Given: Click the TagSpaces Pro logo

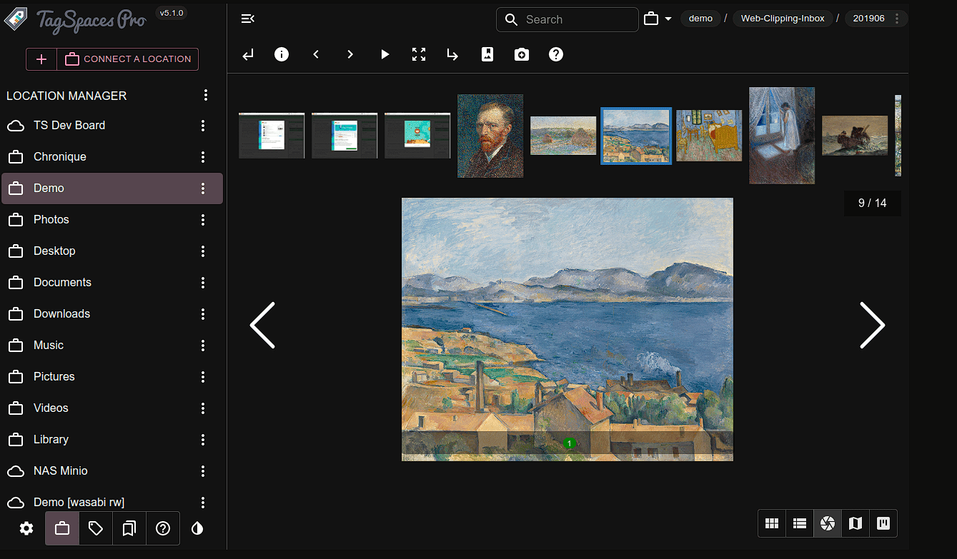Looking at the screenshot, I should pyautogui.click(x=76, y=20).
